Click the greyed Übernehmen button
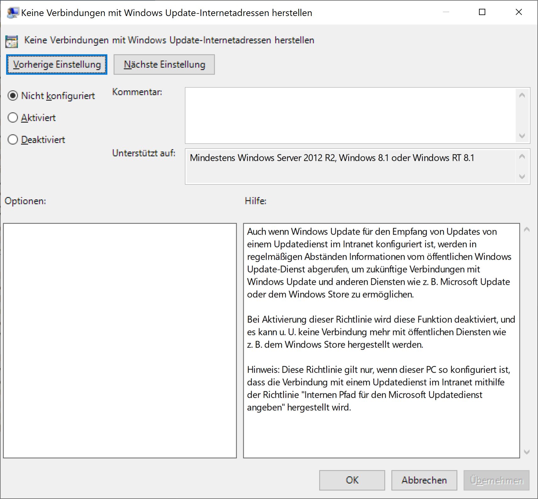 pyautogui.click(x=497, y=480)
